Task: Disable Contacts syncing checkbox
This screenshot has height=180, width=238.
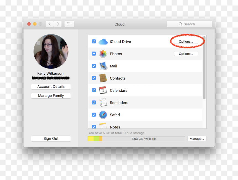Action: point(94,78)
